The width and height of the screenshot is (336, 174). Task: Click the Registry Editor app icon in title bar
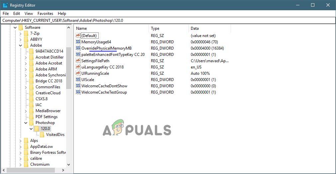pos(5,5)
